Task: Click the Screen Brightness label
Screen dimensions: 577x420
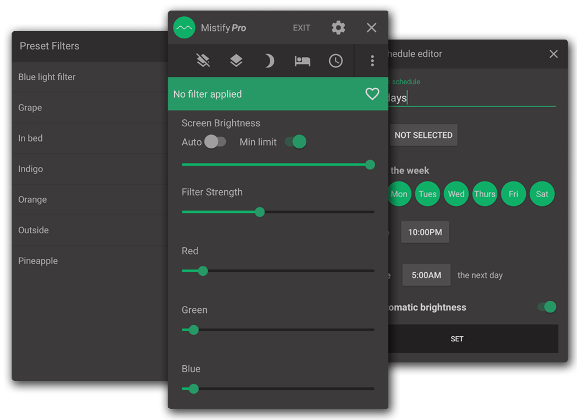Action: (221, 123)
